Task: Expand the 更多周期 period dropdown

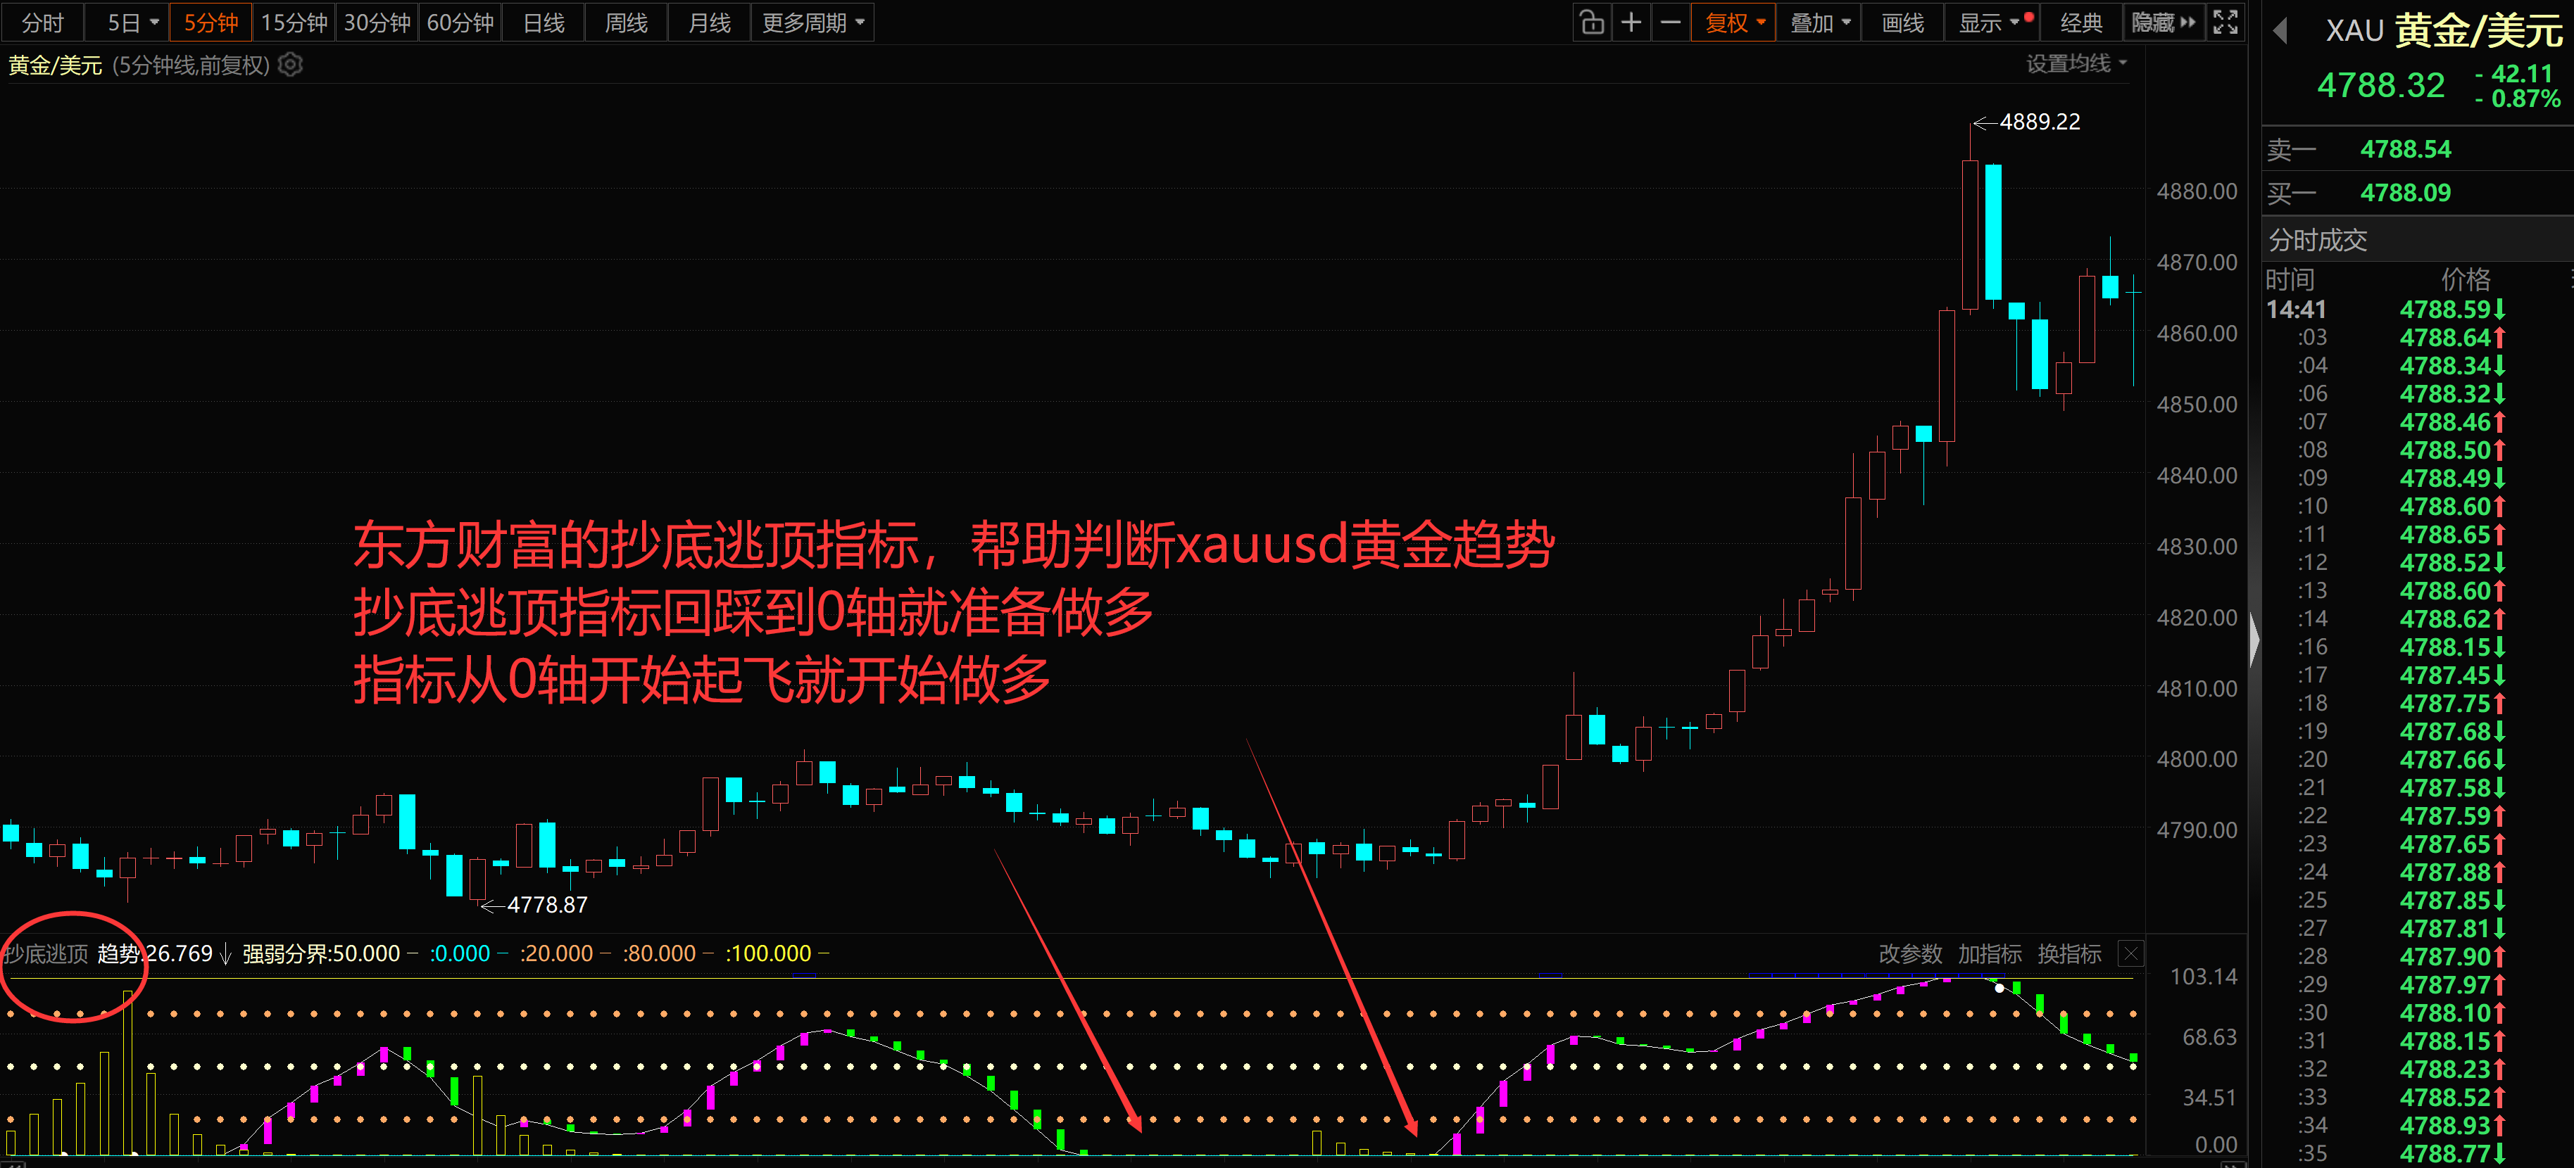Action: click(812, 22)
